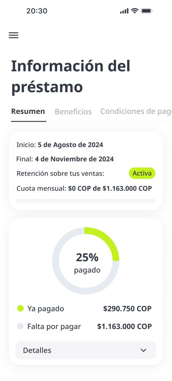This screenshot has height=381, width=172.
Task: Tap the Wi-Fi status icon
Action: (134, 11)
